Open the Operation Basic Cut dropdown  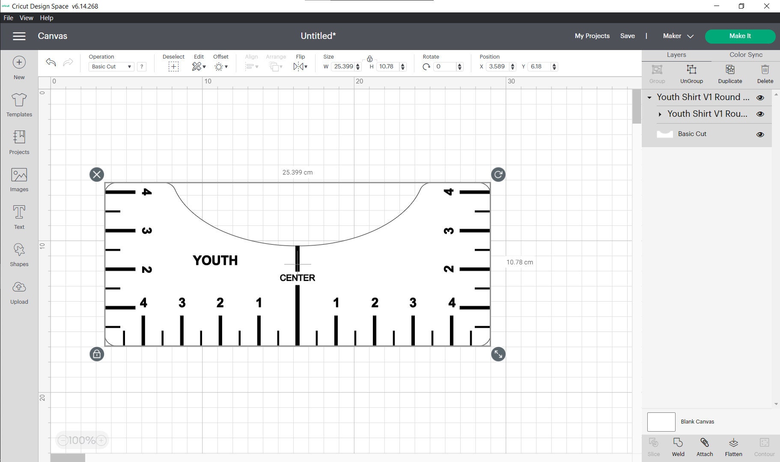coord(111,67)
